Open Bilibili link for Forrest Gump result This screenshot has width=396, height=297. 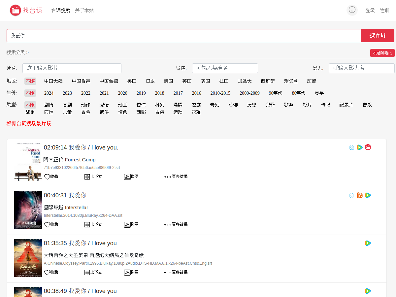[x=352, y=148]
